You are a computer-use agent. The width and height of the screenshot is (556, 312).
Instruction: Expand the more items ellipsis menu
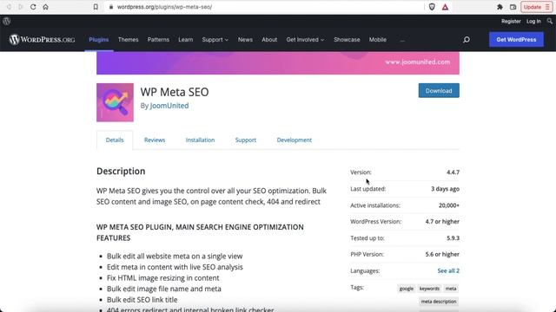tap(402, 40)
